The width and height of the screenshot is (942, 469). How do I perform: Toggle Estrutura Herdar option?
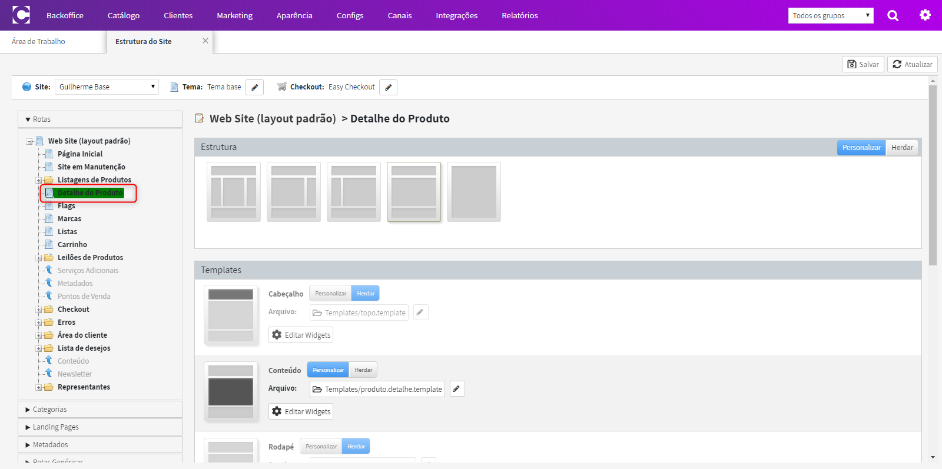(x=902, y=148)
